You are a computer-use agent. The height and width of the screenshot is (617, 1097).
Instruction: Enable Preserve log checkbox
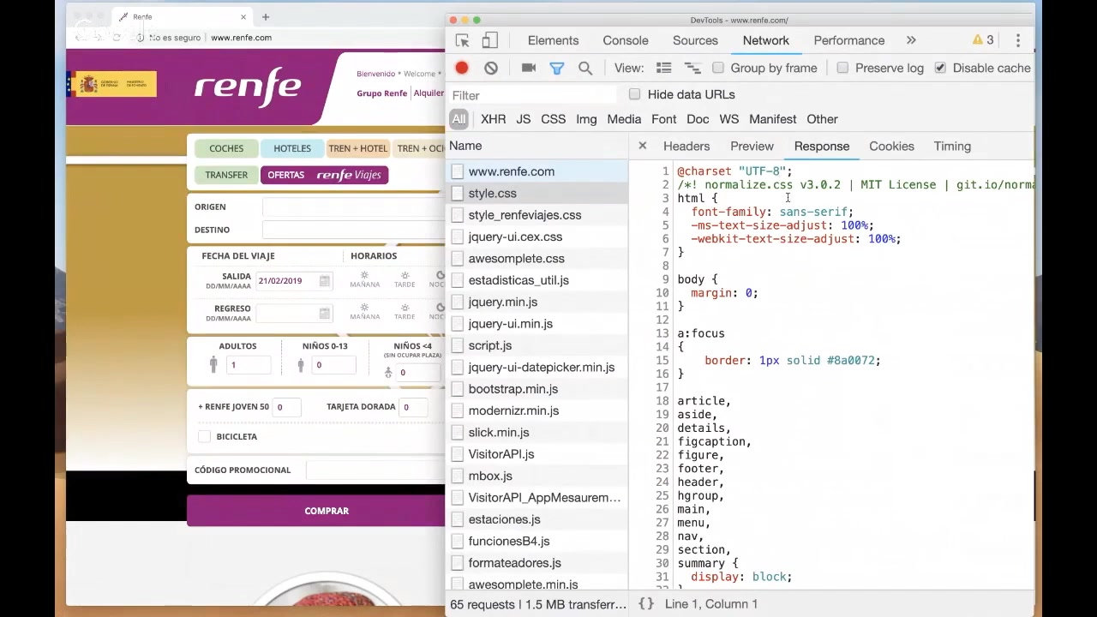[x=842, y=68]
